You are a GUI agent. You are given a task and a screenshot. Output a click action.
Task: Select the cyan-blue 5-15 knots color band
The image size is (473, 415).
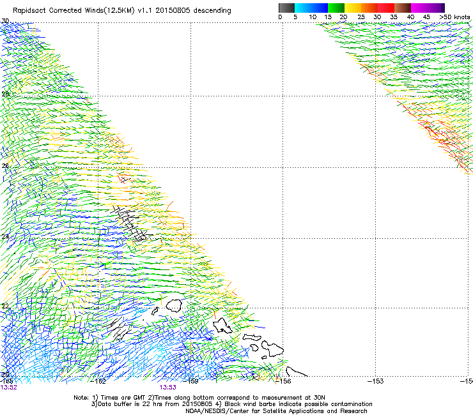click(311, 8)
